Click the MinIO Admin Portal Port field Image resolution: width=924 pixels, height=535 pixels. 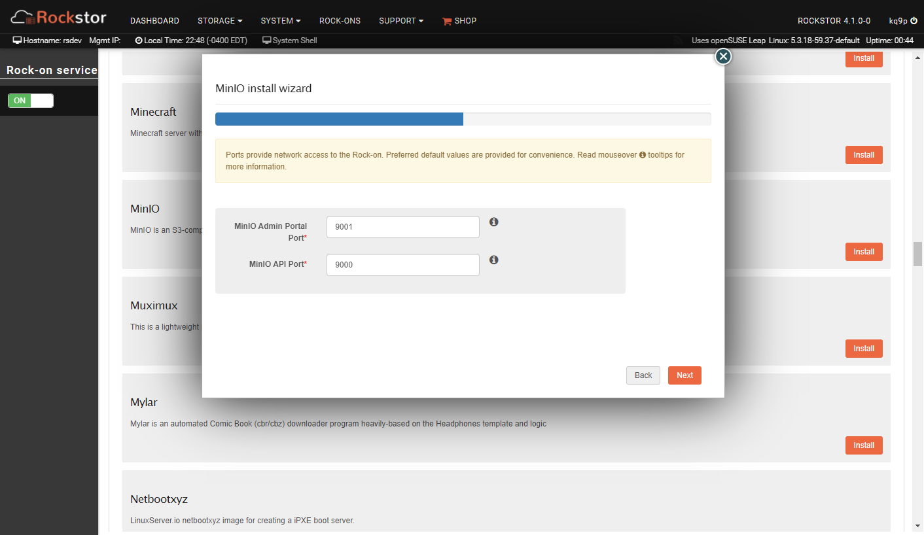(x=403, y=227)
